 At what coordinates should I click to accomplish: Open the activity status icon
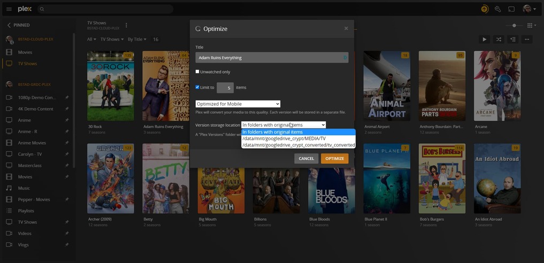tap(485, 9)
